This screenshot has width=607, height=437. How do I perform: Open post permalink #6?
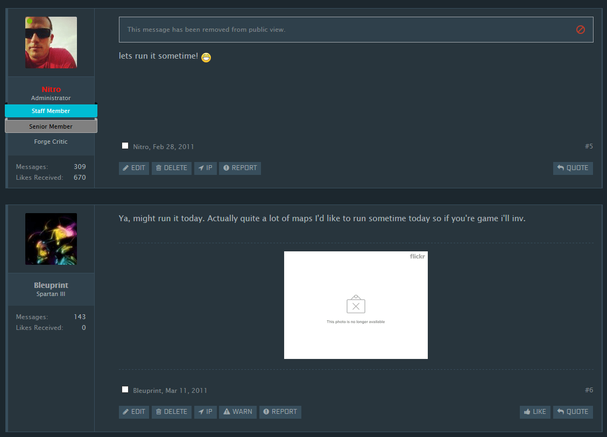[589, 390]
